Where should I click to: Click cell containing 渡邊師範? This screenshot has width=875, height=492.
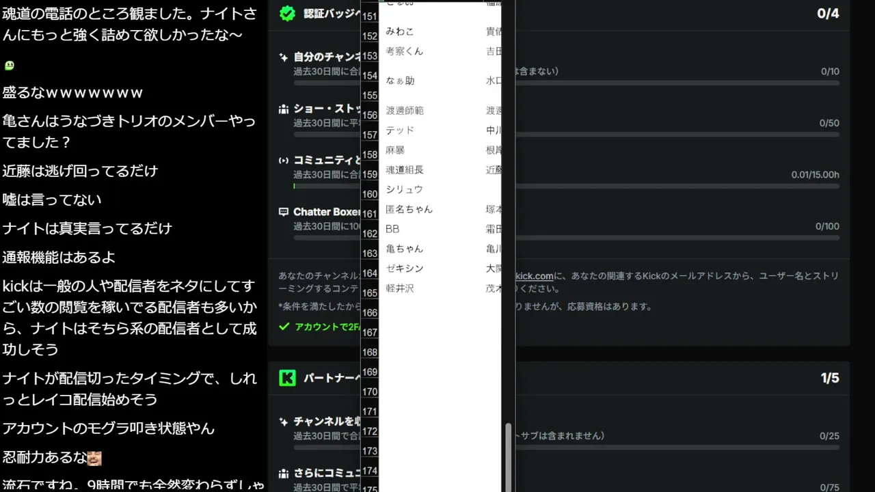pos(405,111)
